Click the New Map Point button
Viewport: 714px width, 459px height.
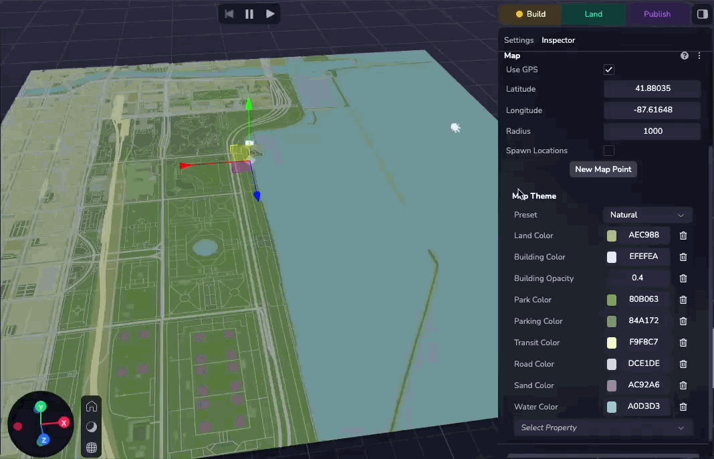[x=603, y=169]
